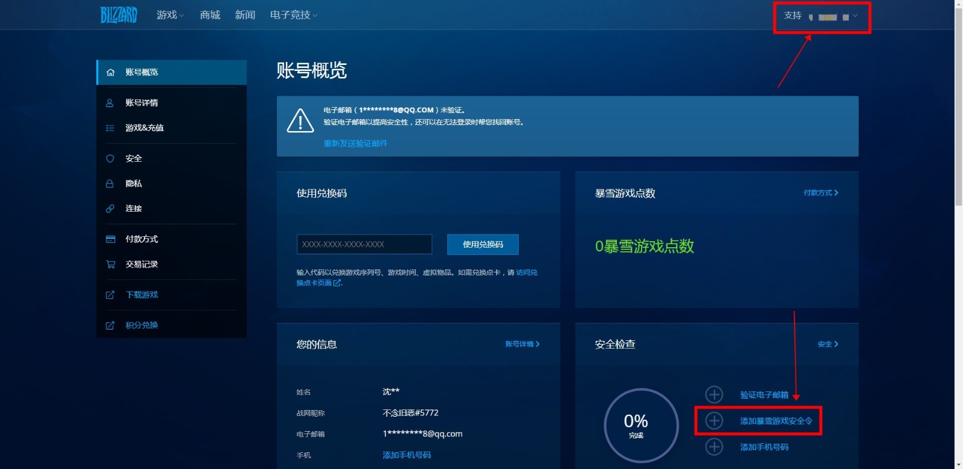
Task: Click the external link icon after 换点卡页面
Action: 337,283
